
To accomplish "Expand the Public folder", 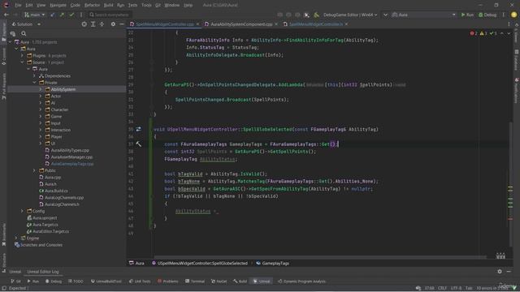I will click(x=34, y=170).
